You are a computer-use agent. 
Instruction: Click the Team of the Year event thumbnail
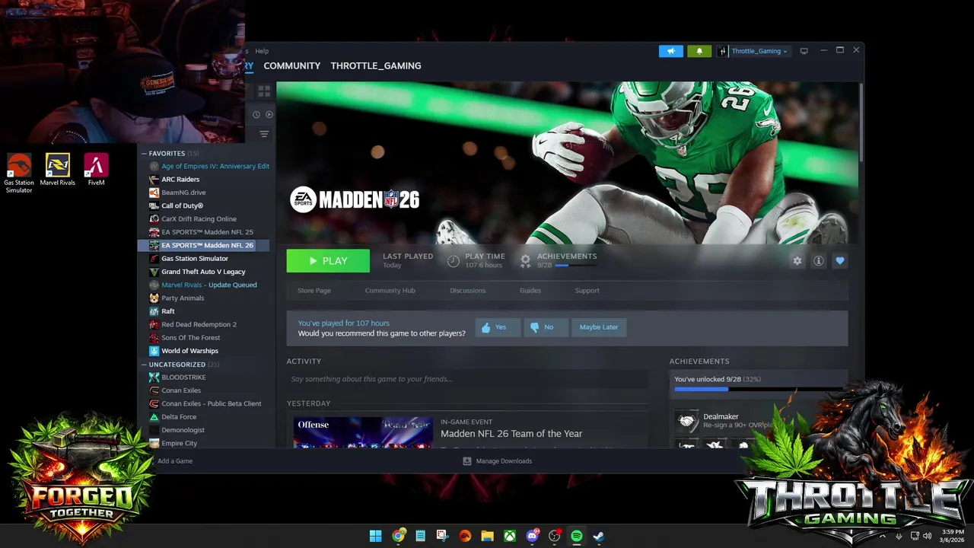coord(363,432)
